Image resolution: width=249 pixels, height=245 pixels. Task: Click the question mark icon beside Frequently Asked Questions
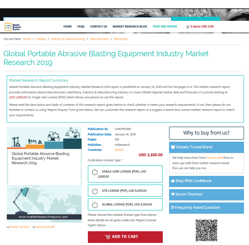pos(172,207)
